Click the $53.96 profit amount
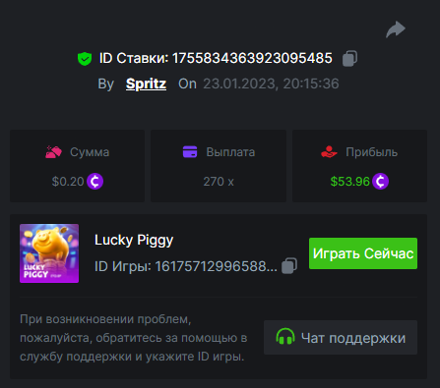The image size is (440, 388). (x=350, y=182)
